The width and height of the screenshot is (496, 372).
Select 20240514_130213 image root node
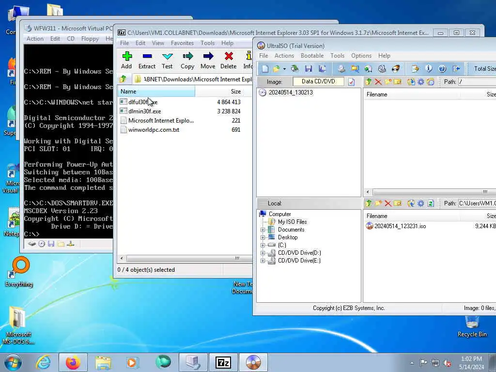291,93
